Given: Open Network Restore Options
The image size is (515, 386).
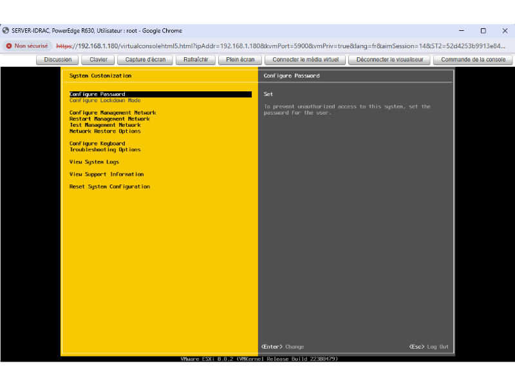Looking at the screenshot, I should (x=105, y=131).
